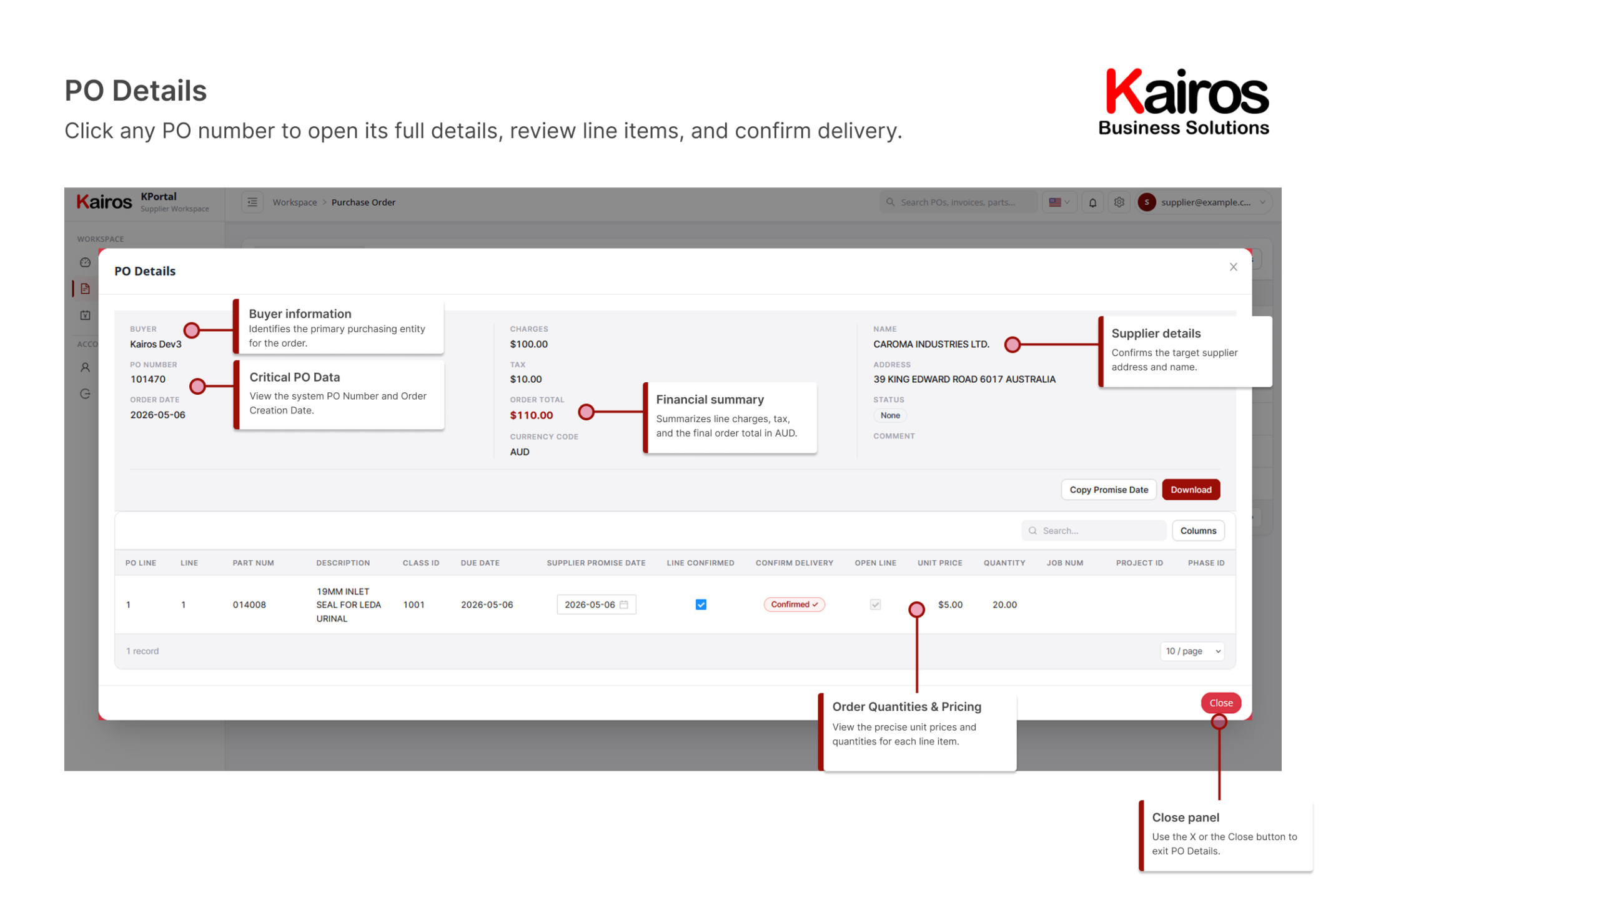Click the $5.00 unit price cell
1599x905 pixels.
click(x=951, y=605)
